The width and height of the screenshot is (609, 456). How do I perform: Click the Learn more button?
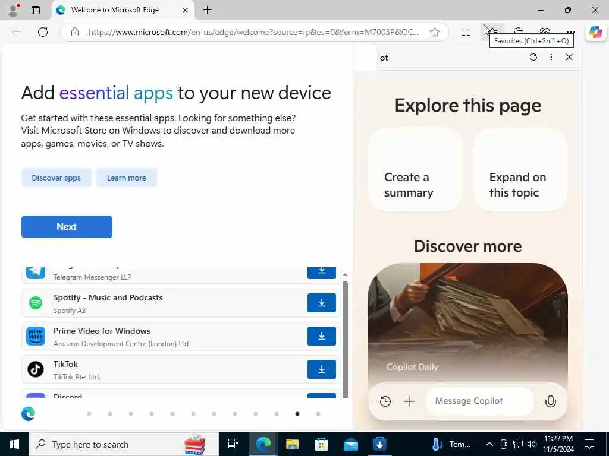coord(127,178)
